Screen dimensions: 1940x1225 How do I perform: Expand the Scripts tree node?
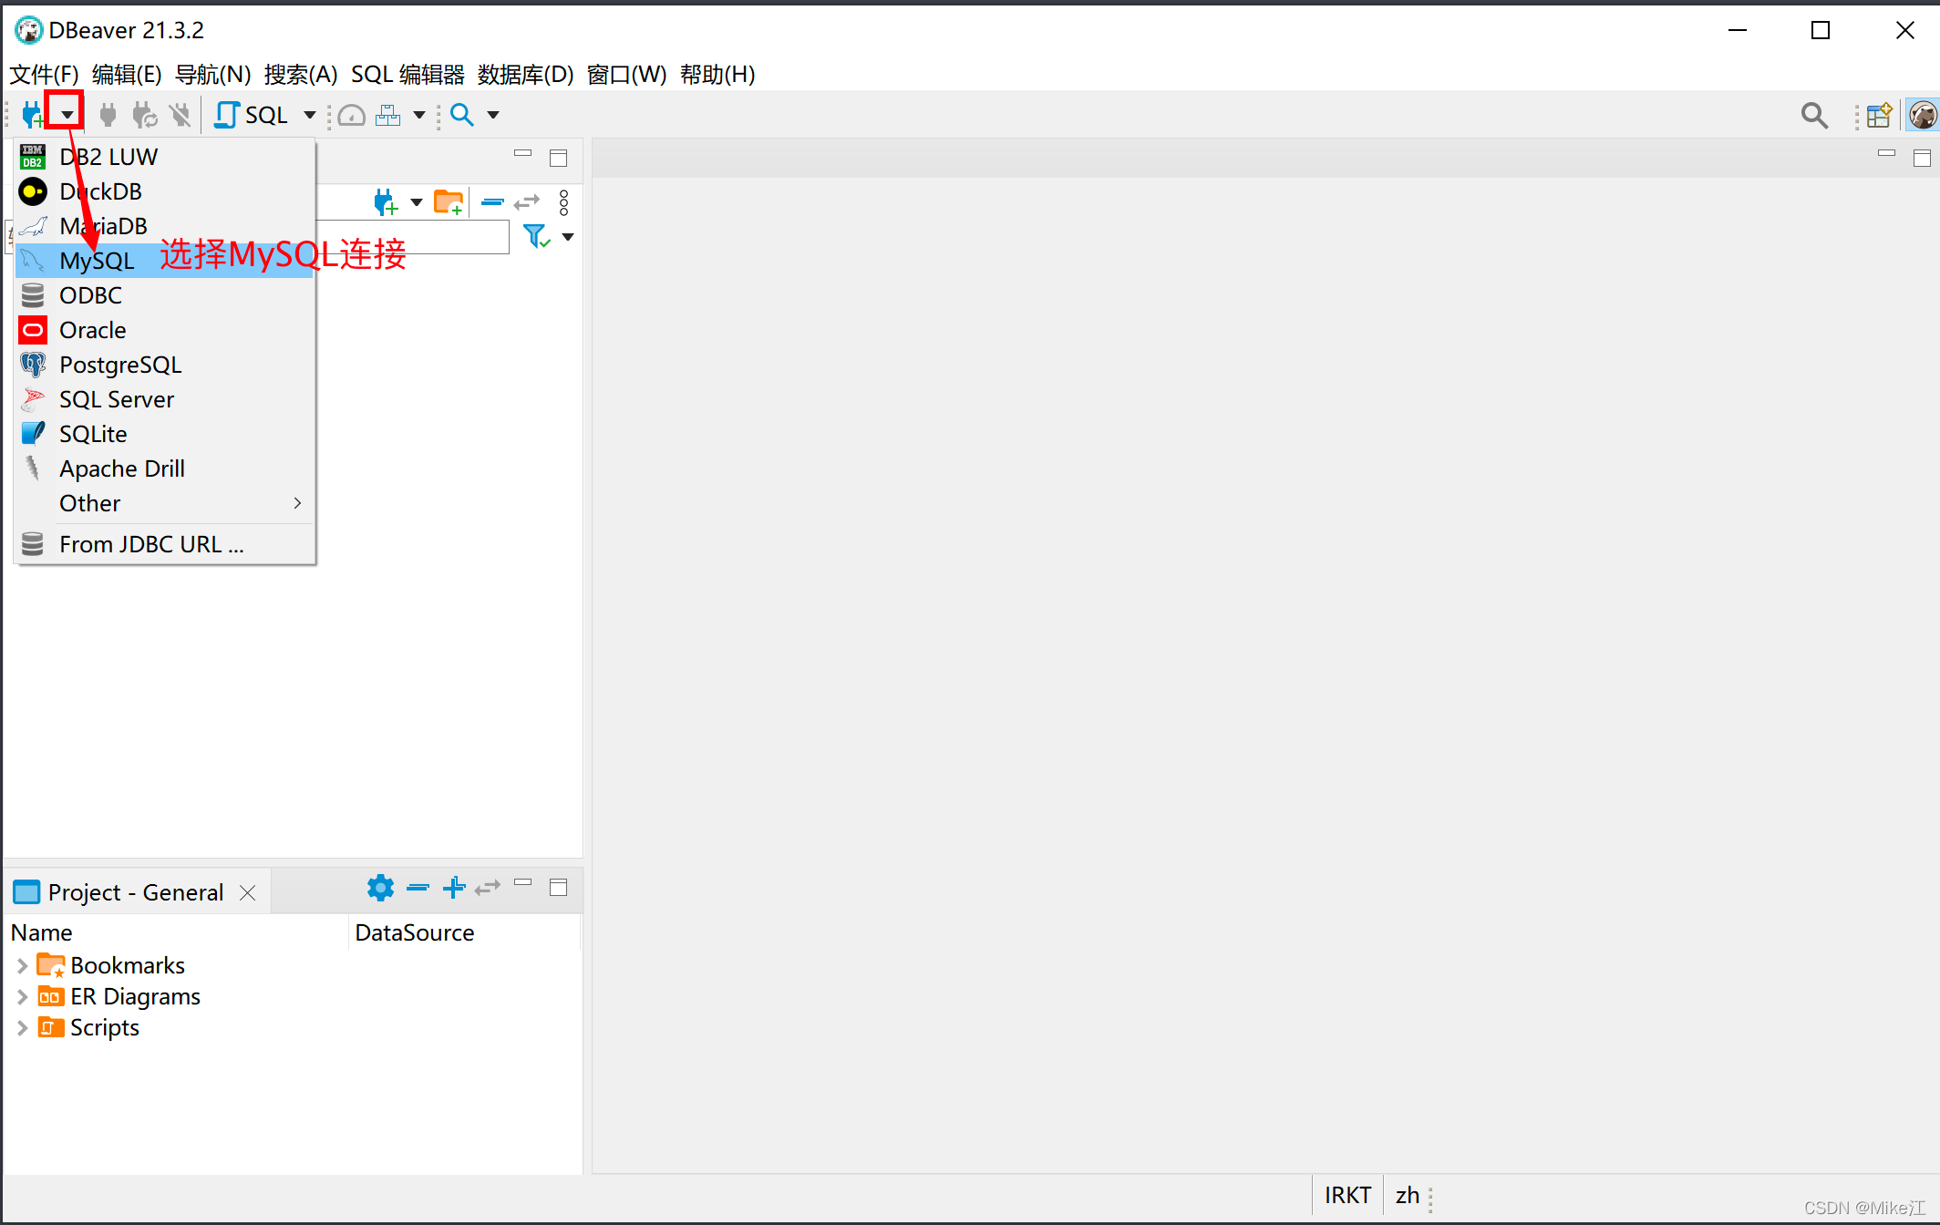tap(23, 1028)
